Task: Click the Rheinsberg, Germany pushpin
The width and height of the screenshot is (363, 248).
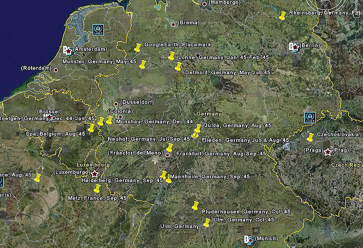Action: [282, 16]
